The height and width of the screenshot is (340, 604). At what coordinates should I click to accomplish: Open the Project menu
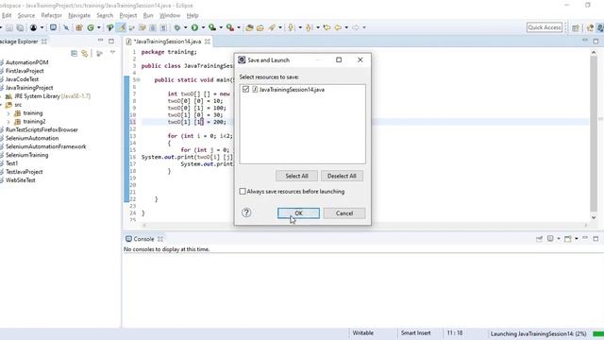coord(128,15)
